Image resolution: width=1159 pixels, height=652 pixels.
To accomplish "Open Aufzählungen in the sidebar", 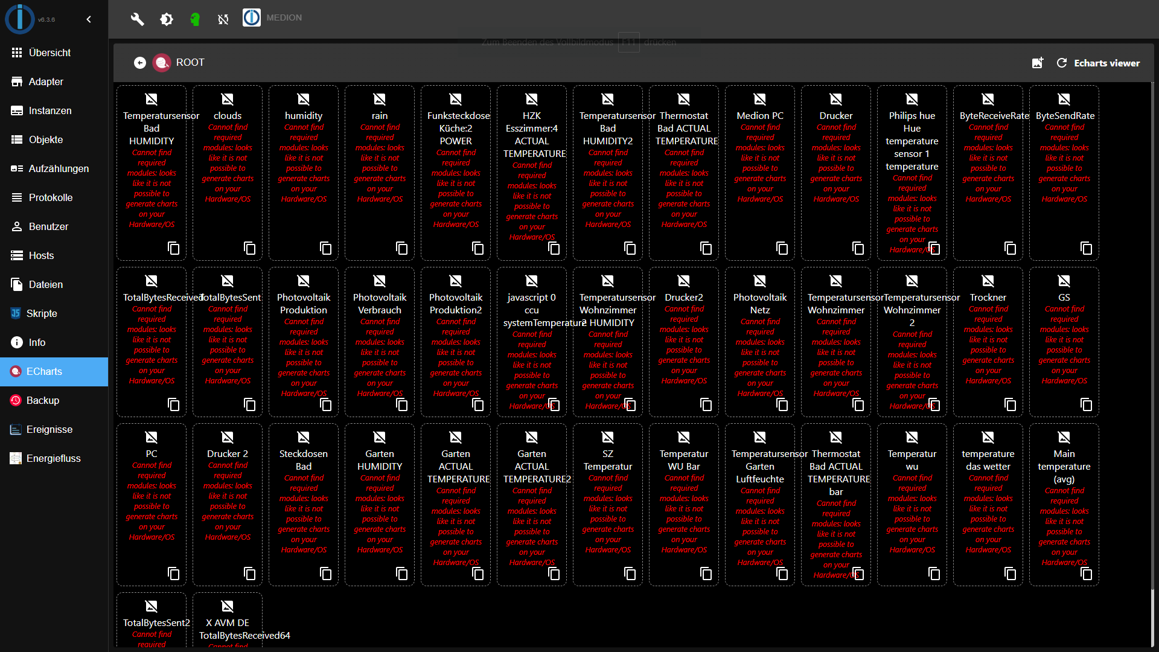I will point(54,168).
